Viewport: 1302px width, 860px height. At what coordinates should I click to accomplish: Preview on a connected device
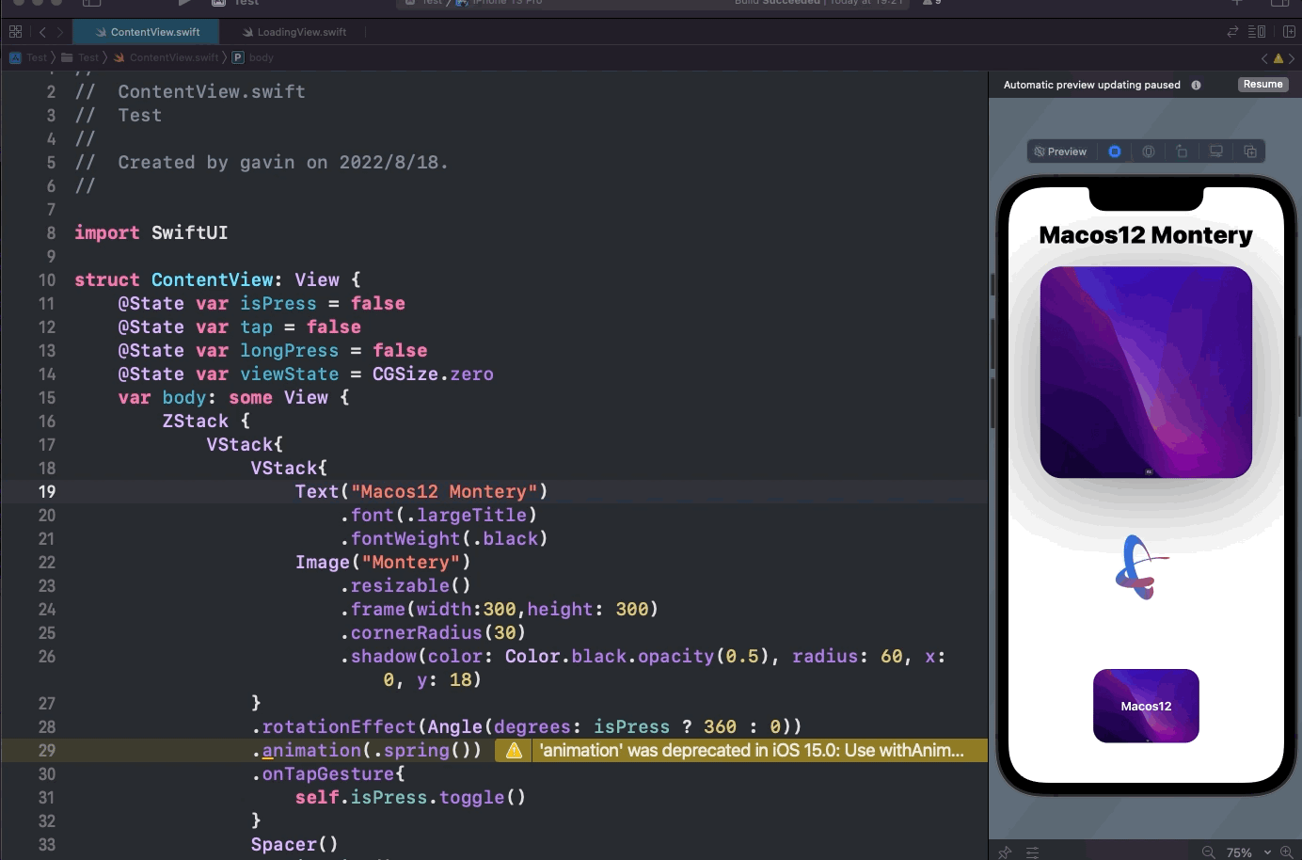pyautogui.click(x=1216, y=151)
